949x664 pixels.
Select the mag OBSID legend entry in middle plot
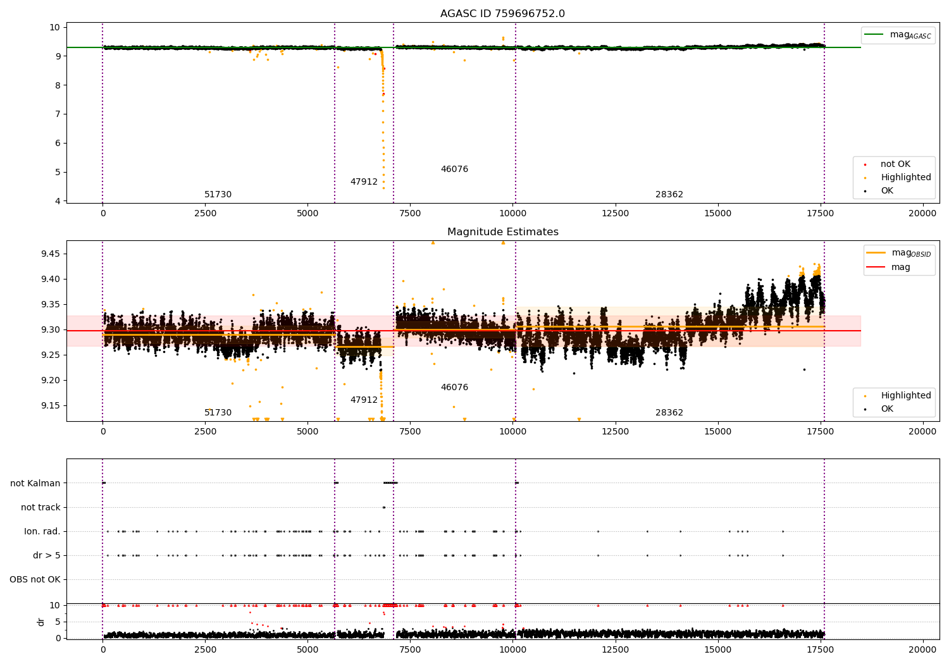[899, 253]
